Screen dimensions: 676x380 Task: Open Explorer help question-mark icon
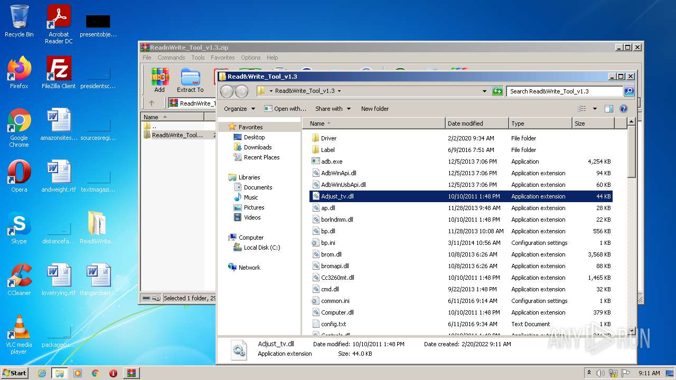click(623, 109)
